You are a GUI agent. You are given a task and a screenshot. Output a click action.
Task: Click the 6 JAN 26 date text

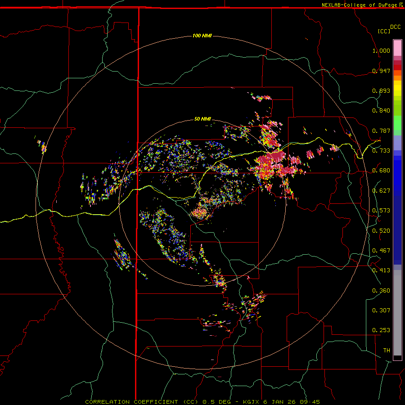tap(280, 402)
